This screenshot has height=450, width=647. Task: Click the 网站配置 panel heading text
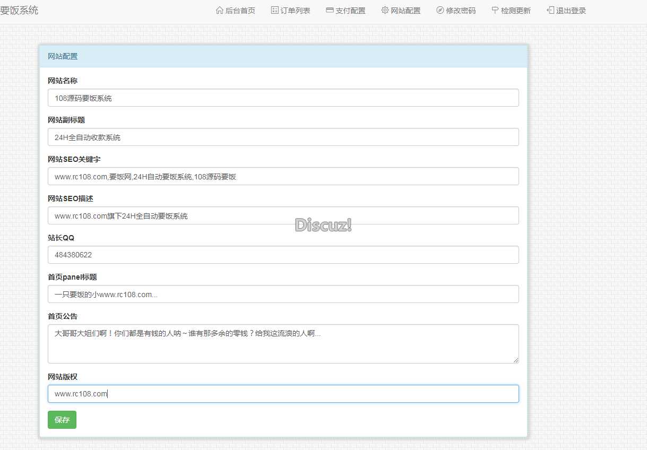63,56
